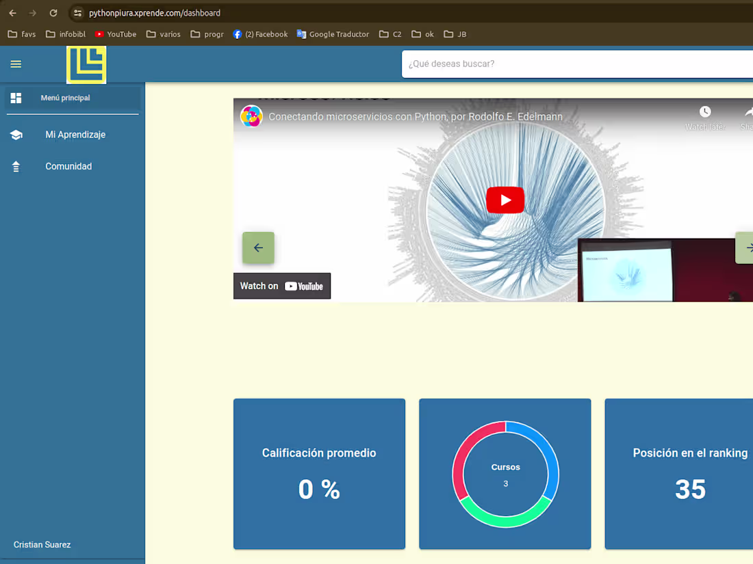This screenshot has height=564, width=753.
Task: Expand the varios bookmark folder
Action: 163,34
